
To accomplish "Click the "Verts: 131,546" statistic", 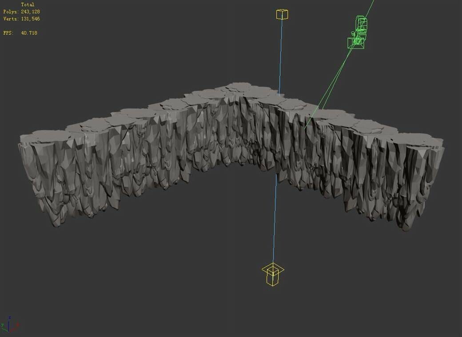I will (21, 19).
